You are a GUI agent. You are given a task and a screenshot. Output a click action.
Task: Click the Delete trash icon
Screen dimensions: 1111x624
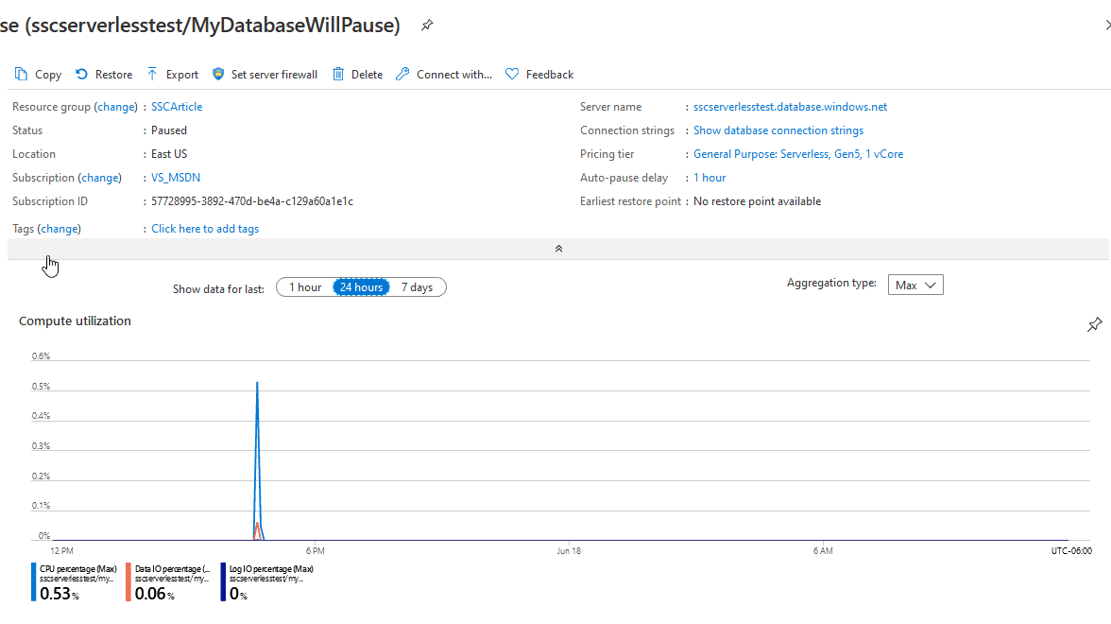click(338, 74)
